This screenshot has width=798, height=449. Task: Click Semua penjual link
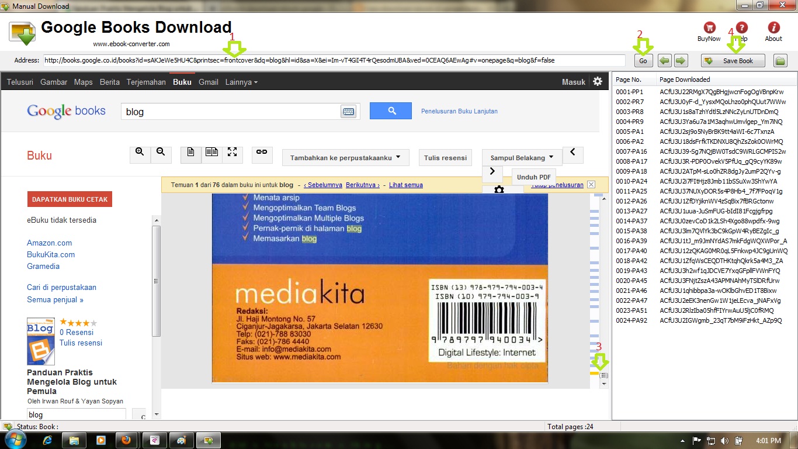click(55, 299)
